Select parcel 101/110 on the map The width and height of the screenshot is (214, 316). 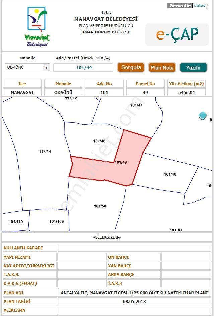pyautogui.click(x=15, y=222)
